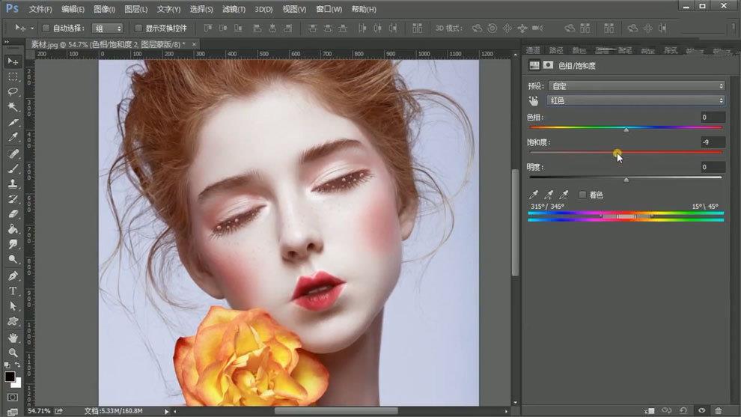The image size is (741, 417).
Task: Click the 明度 lightness slider handle
Action: pyautogui.click(x=626, y=180)
